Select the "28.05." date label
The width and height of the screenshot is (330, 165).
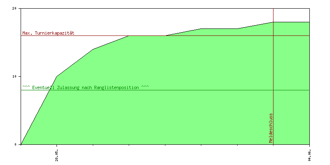pos(57,153)
